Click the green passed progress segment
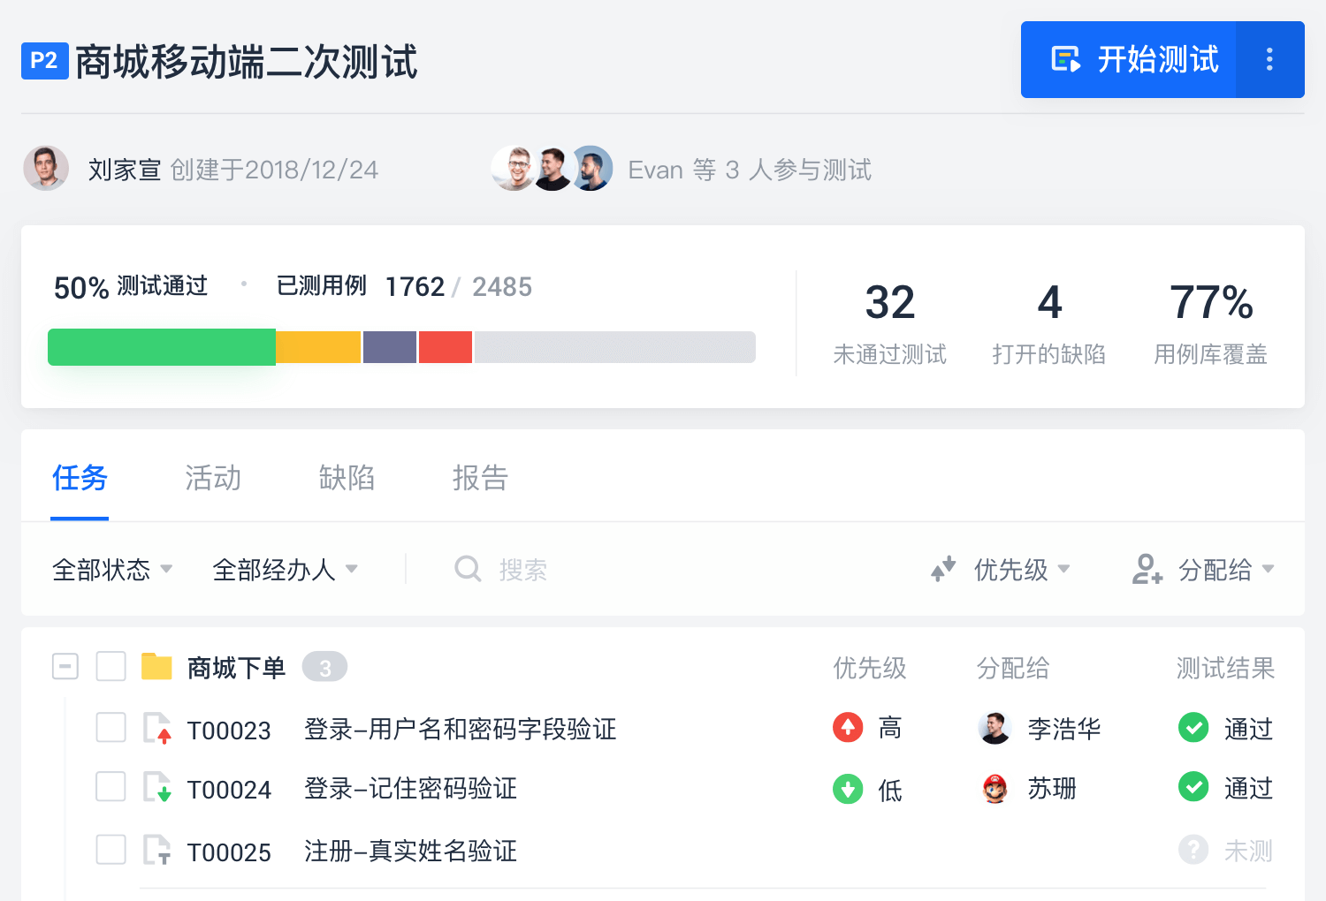The height and width of the screenshot is (901, 1326). click(x=162, y=347)
